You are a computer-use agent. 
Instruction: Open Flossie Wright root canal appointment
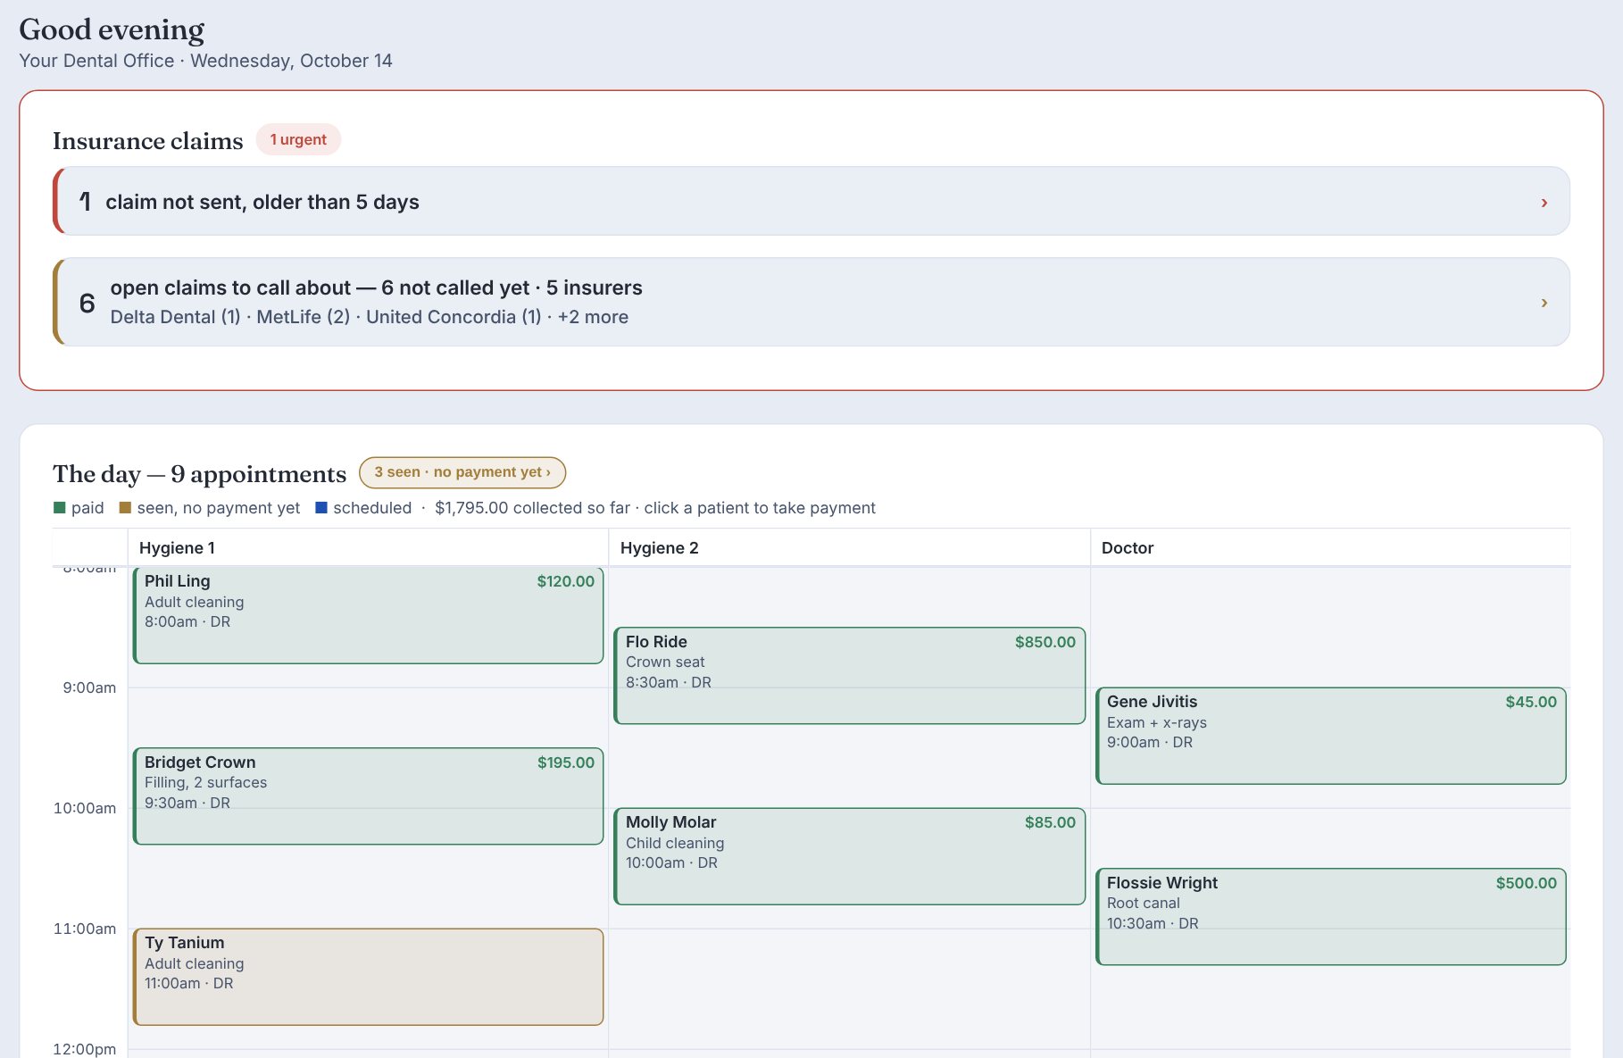(x=1331, y=916)
